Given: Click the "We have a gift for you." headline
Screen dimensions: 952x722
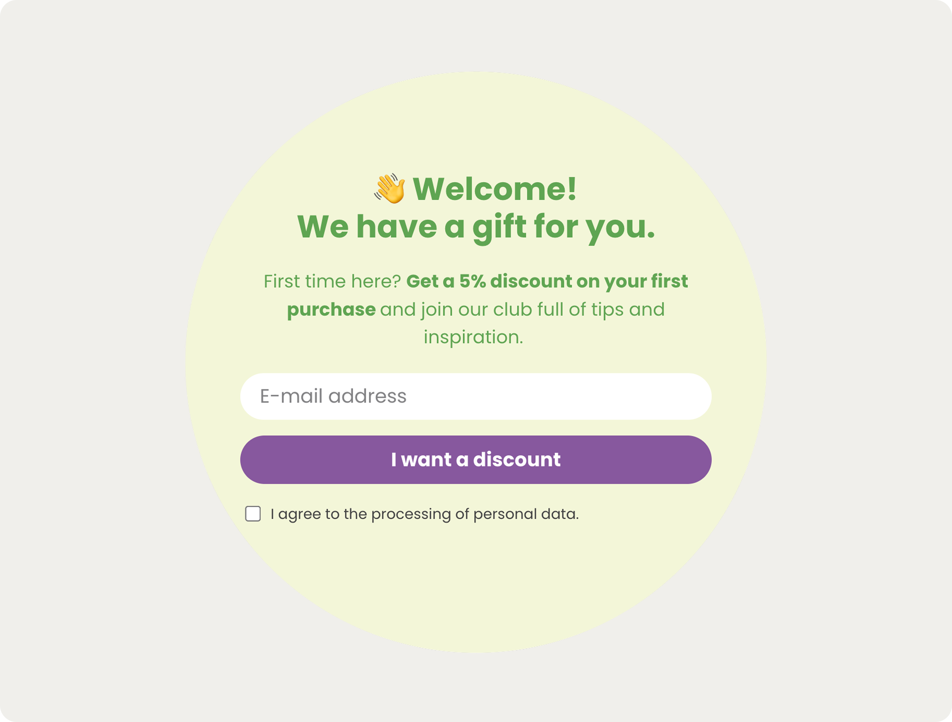Looking at the screenshot, I should (476, 227).
